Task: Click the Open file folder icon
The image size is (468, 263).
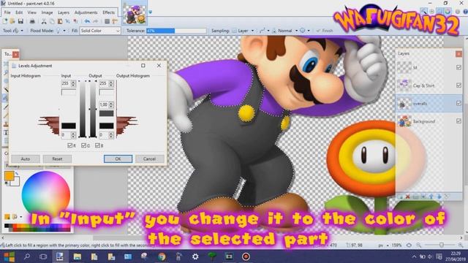Action: coord(12,21)
